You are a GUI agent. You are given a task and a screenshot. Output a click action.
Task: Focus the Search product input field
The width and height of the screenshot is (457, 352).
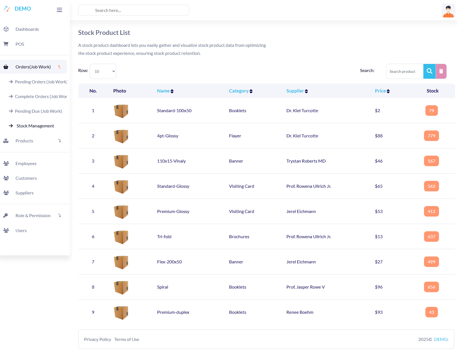(404, 71)
